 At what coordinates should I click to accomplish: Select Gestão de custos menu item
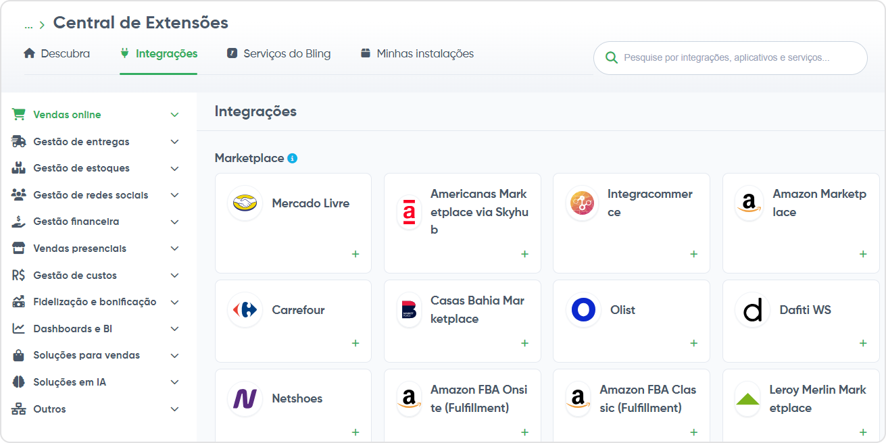pos(95,276)
